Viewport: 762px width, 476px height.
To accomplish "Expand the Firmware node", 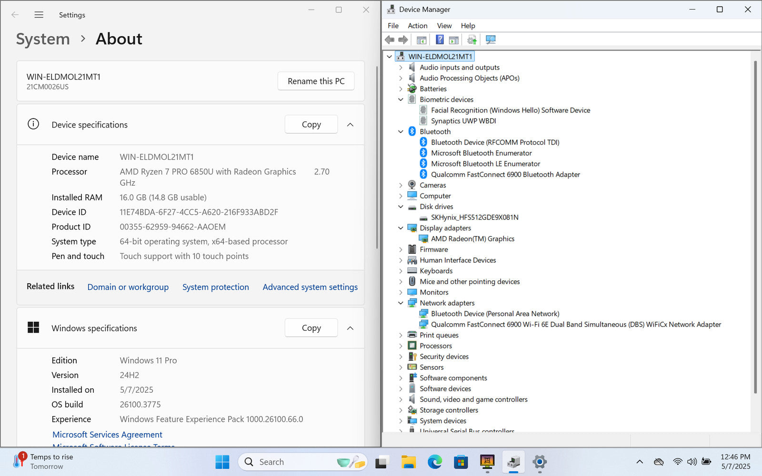I will (401, 249).
